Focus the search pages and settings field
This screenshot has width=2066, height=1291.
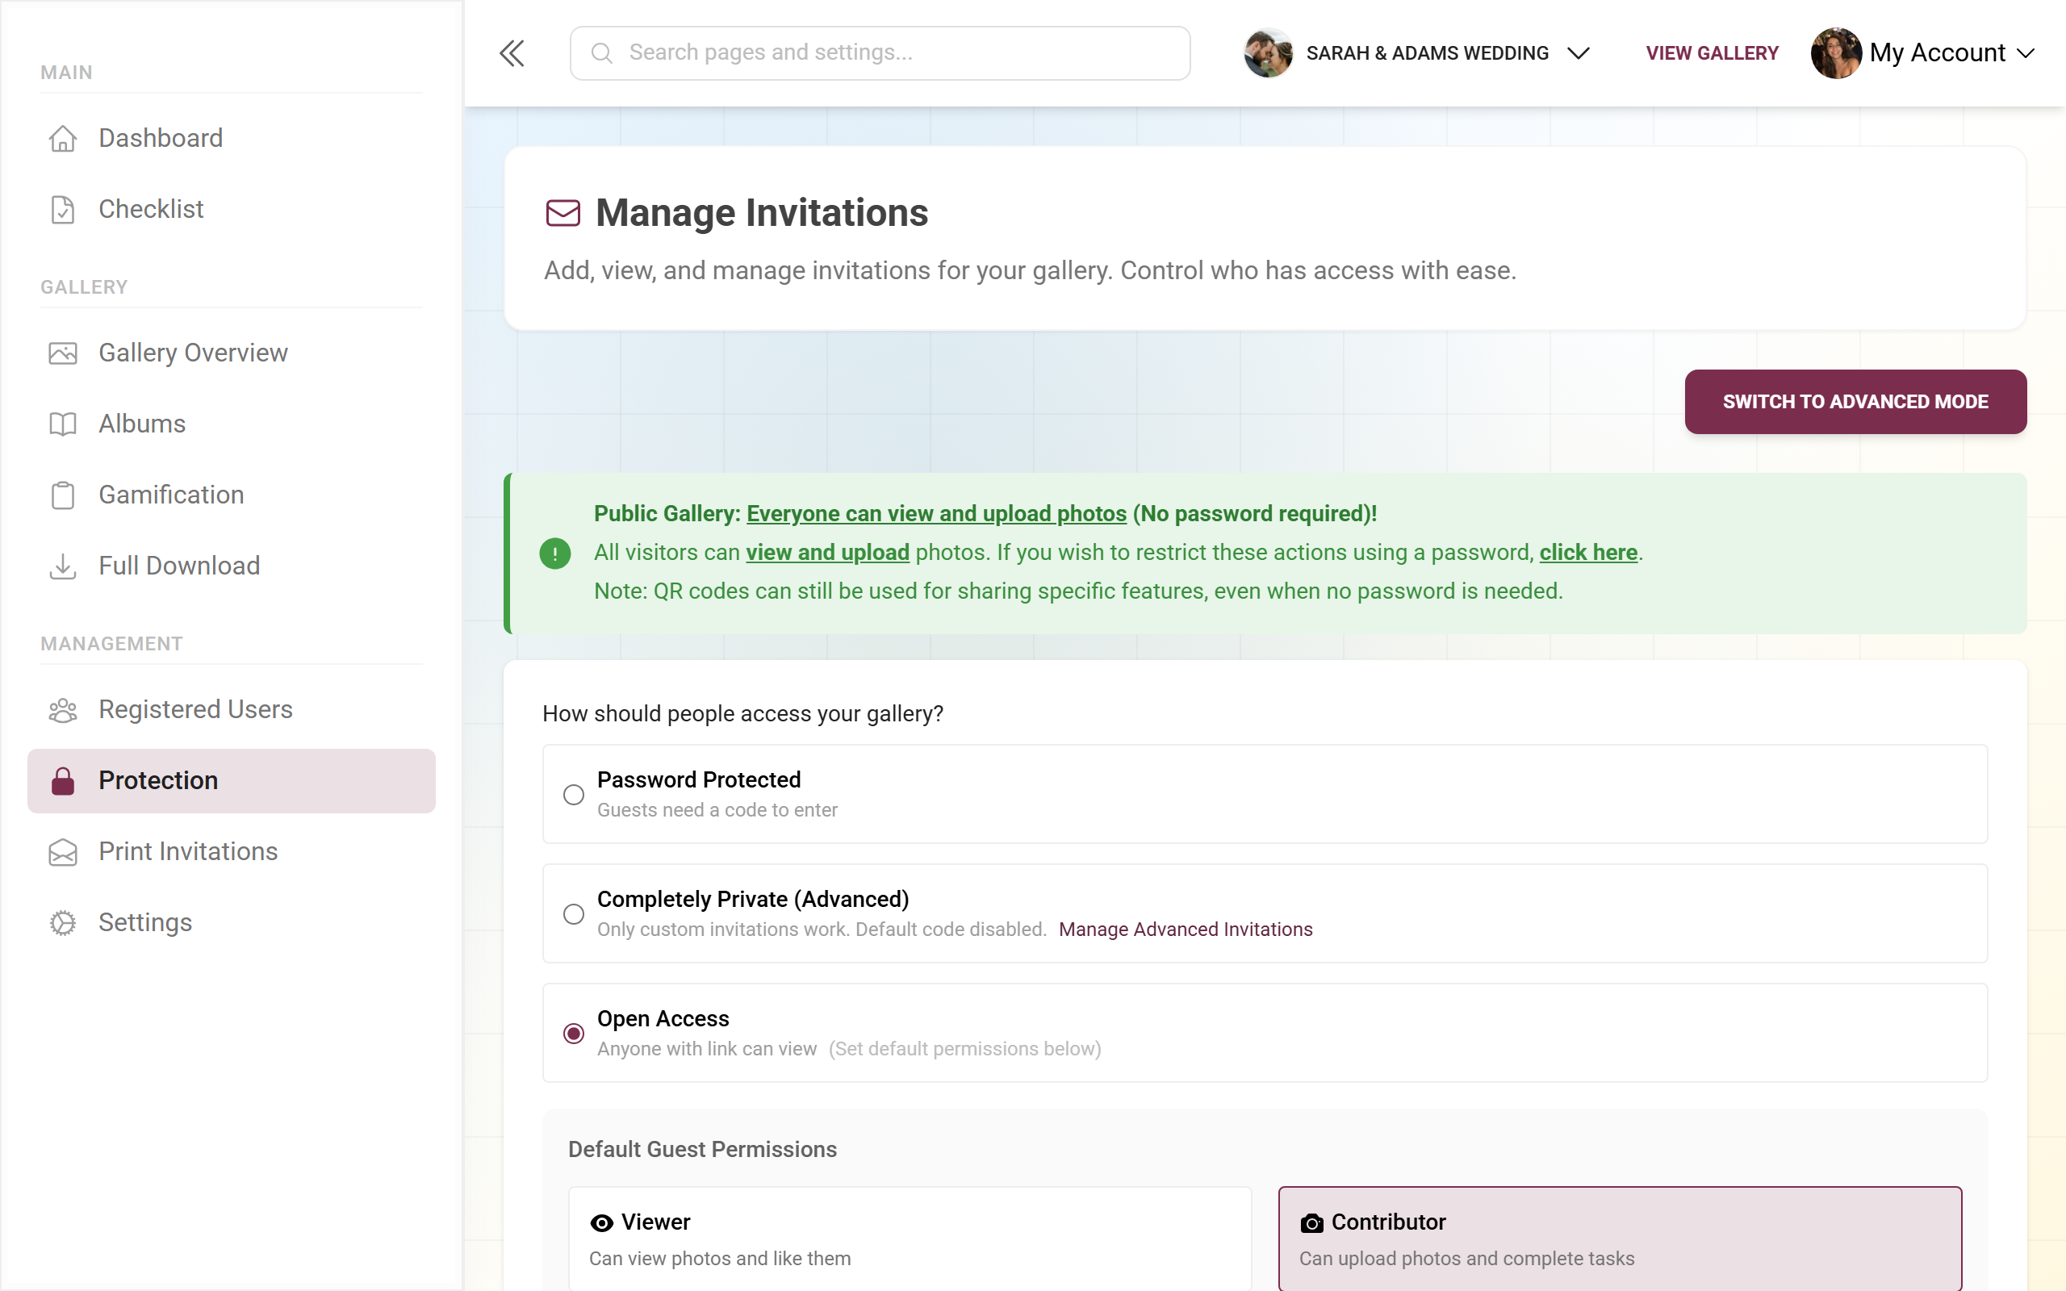(880, 53)
